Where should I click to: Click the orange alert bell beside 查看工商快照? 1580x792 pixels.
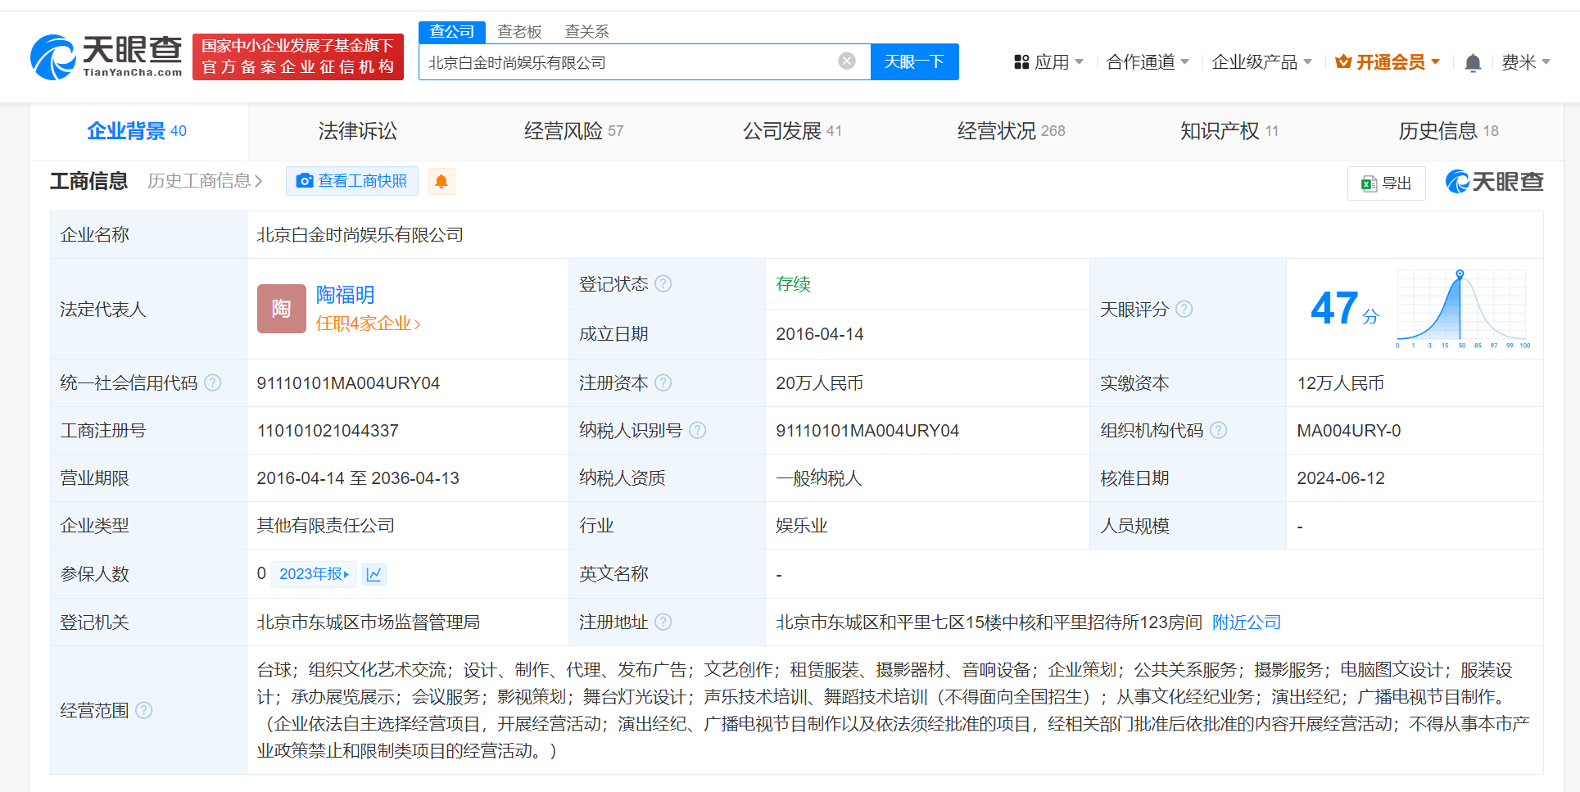(x=441, y=181)
